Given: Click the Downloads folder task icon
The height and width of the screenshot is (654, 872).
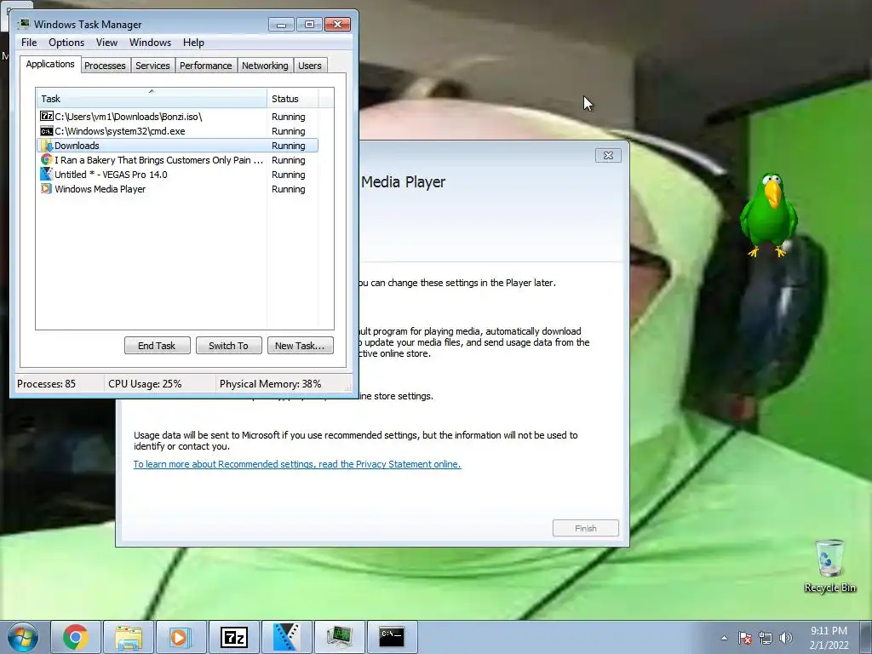Looking at the screenshot, I should click(47, 145).
